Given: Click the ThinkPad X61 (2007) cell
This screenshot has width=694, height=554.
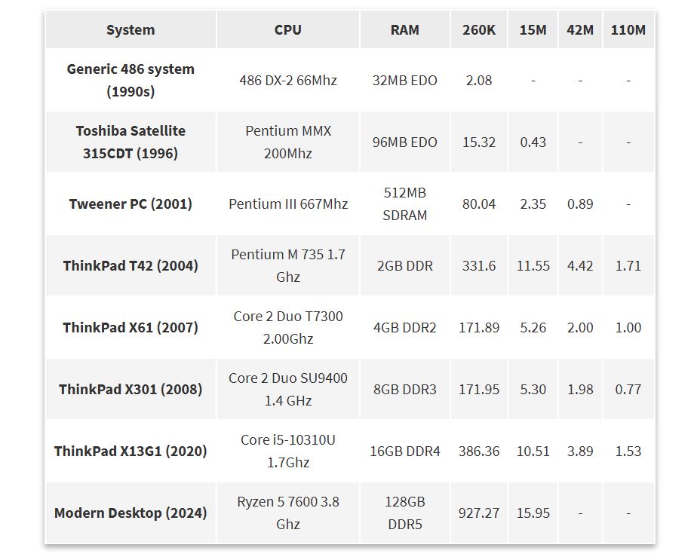Looking at the screenshot, I should click(x=131, y=327).
